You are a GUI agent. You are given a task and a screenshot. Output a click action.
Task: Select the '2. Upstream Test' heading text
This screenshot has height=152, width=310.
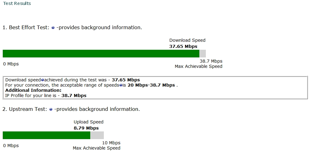pos(25,109)
